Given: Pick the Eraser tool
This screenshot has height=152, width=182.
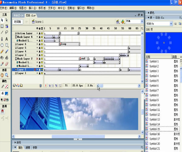Looking at the screenshot, I should point(7,64).
